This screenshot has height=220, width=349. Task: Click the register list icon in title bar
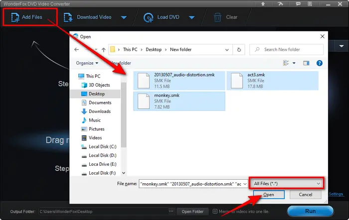(310, 4)
